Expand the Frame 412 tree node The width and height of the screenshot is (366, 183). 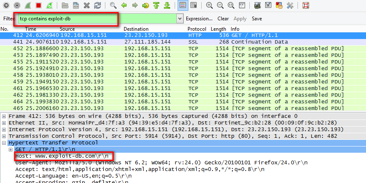tap(4, 116)
